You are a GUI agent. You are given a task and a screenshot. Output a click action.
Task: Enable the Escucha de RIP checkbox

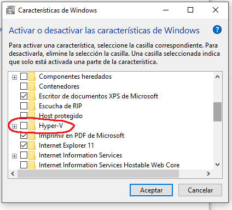tap(24, 106)
